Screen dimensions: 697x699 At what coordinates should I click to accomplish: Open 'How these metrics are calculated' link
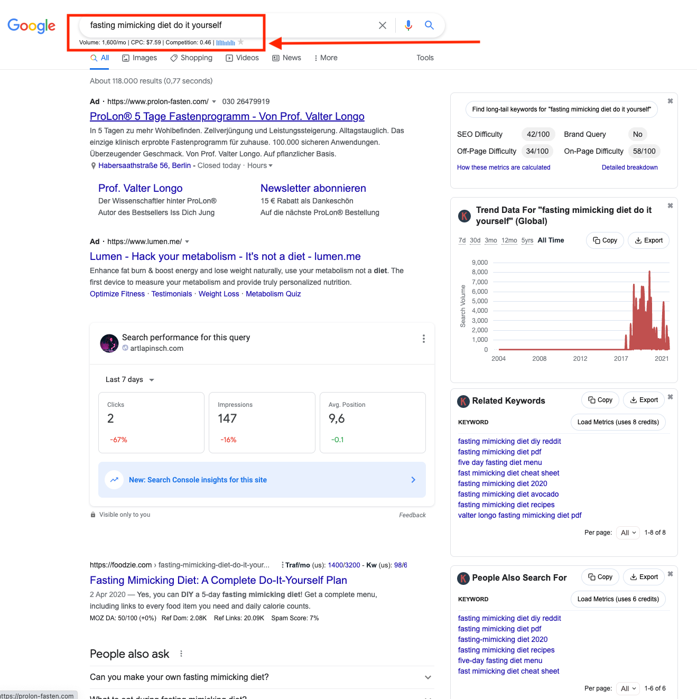pyautogui.click(x=504, y=167)
